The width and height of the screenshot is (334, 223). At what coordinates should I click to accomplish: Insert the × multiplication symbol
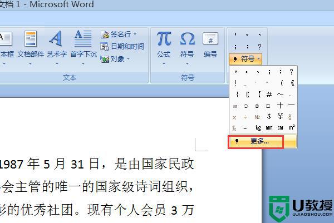click(x=234, y=117)
